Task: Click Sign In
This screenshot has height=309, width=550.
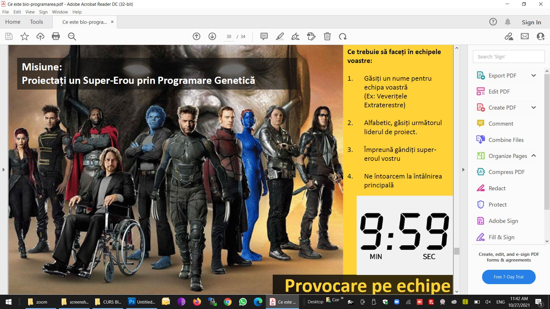Action: click(531, 22)
